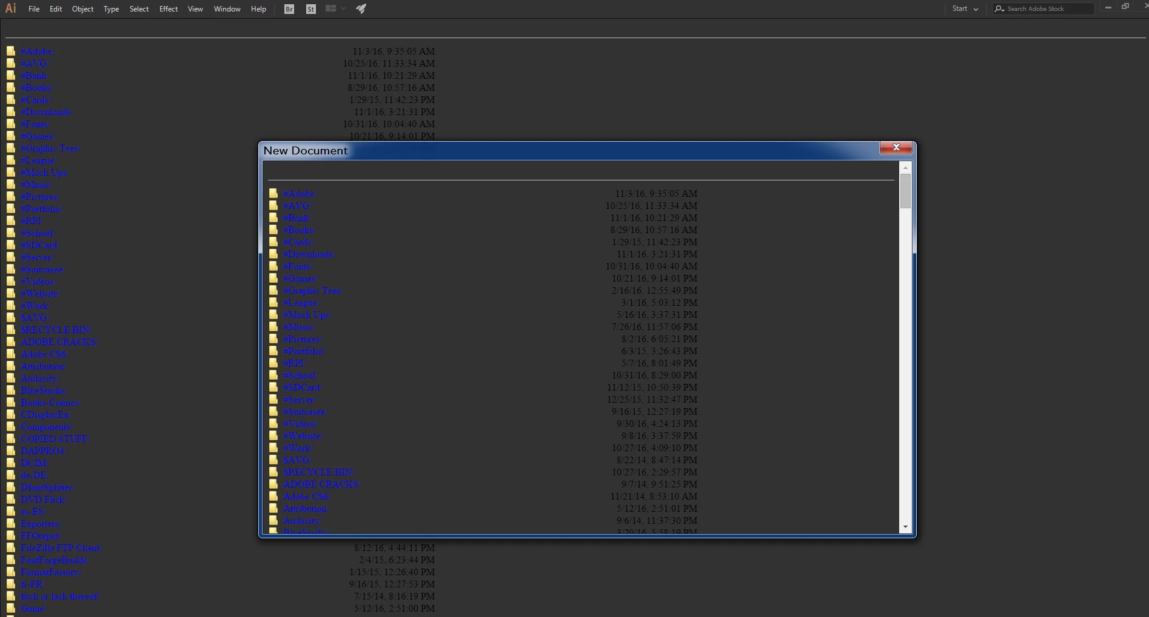
Task: Click the GPU Performance rocket icon
Action: 361,8
